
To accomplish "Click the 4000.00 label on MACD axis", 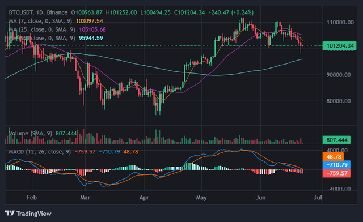I will [337, 150].
